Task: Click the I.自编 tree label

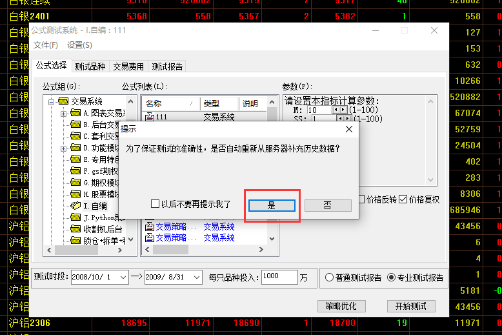Action: coord(95,206)
